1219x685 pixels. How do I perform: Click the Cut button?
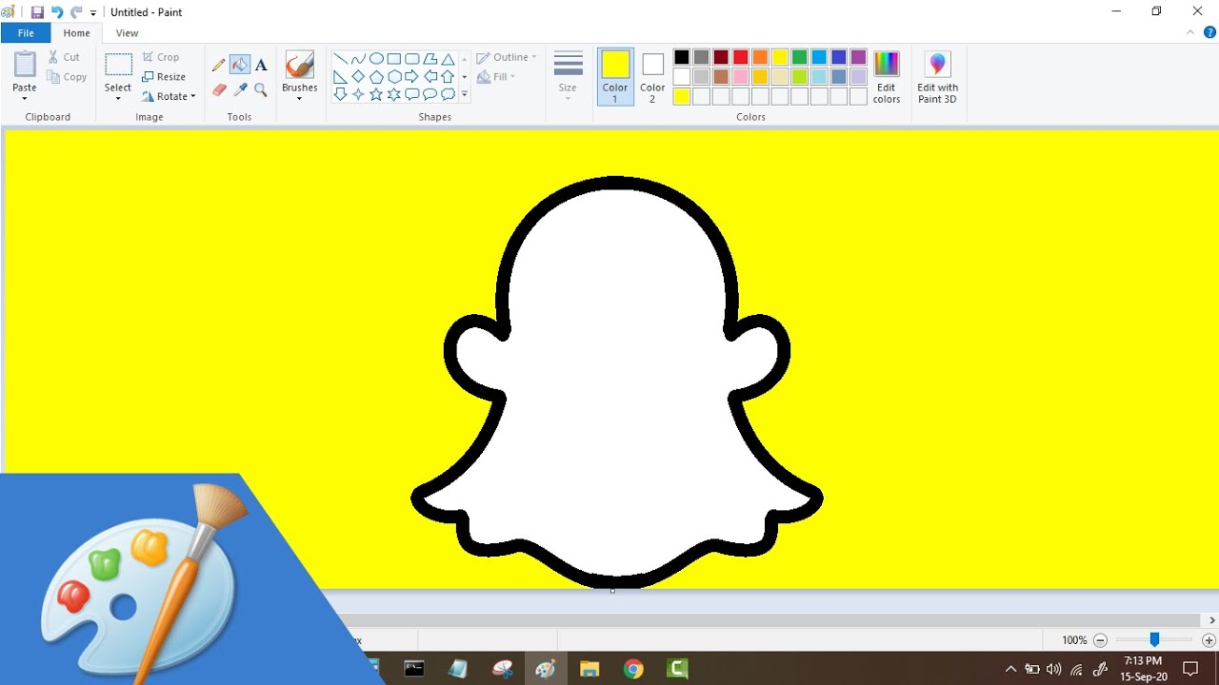[x=64, y=57]
